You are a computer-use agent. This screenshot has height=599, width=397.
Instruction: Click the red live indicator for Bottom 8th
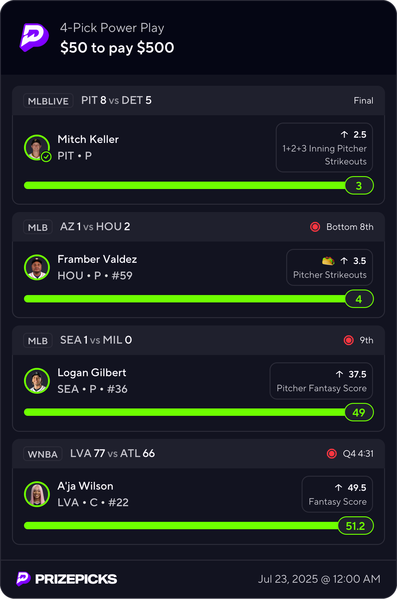315,227
